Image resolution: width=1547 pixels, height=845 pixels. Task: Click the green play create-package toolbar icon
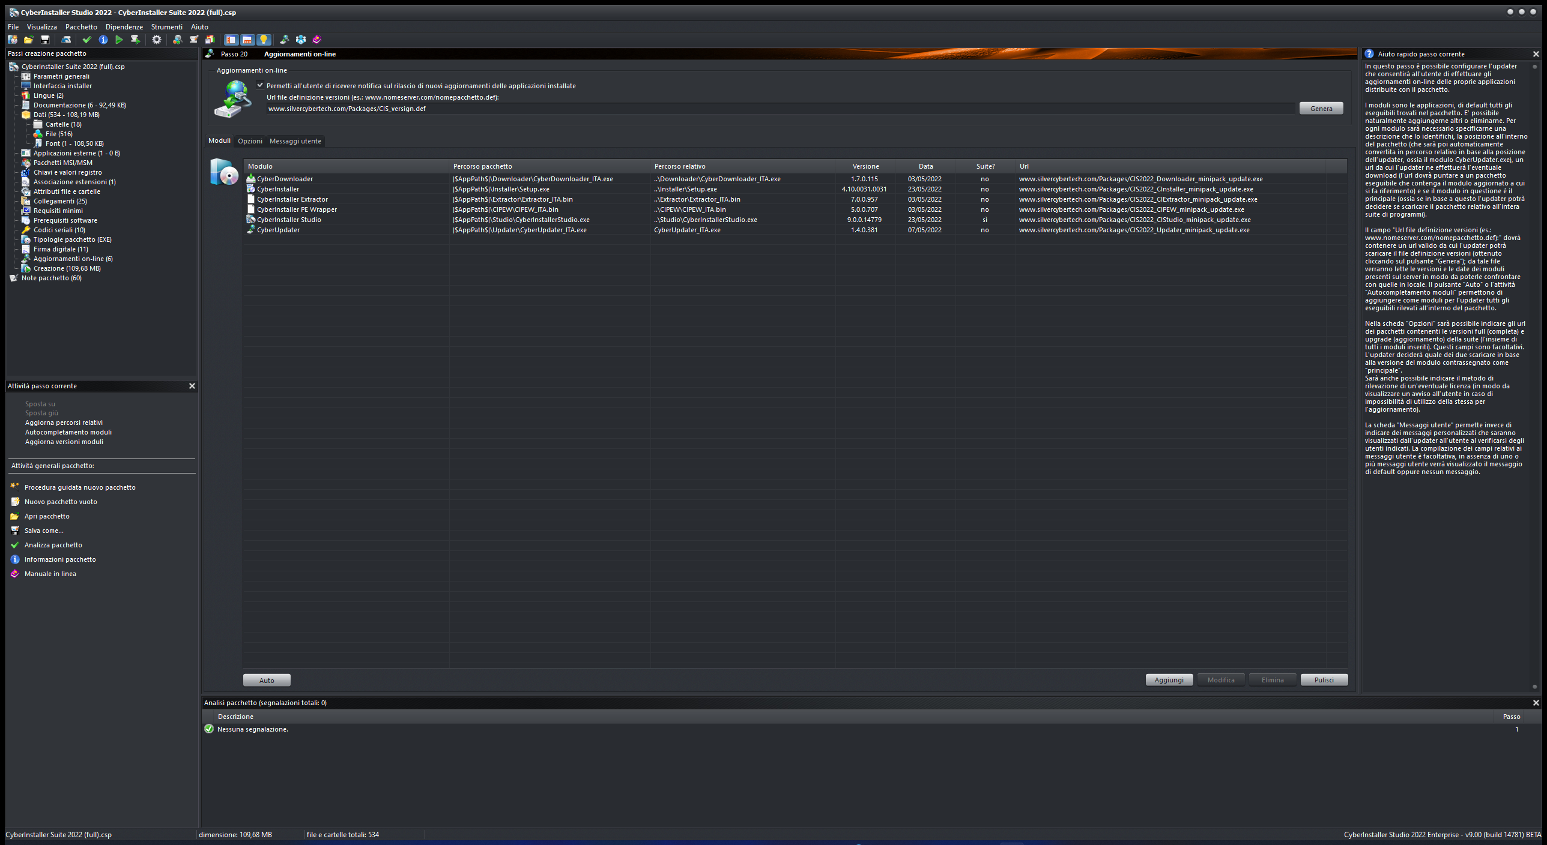pyautogui.click(x=119, y=40)
